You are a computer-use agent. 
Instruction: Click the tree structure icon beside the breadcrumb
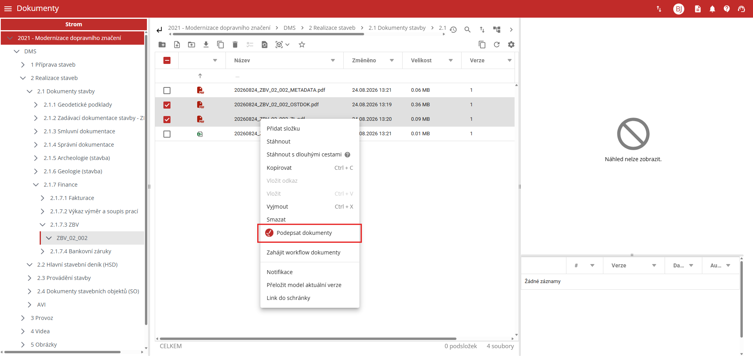497,30
